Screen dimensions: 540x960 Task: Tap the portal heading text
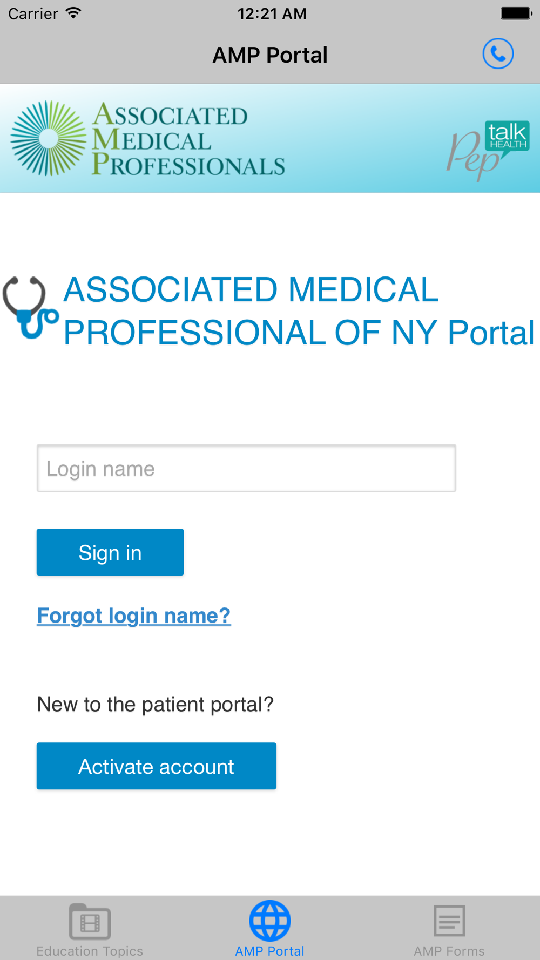299,311
